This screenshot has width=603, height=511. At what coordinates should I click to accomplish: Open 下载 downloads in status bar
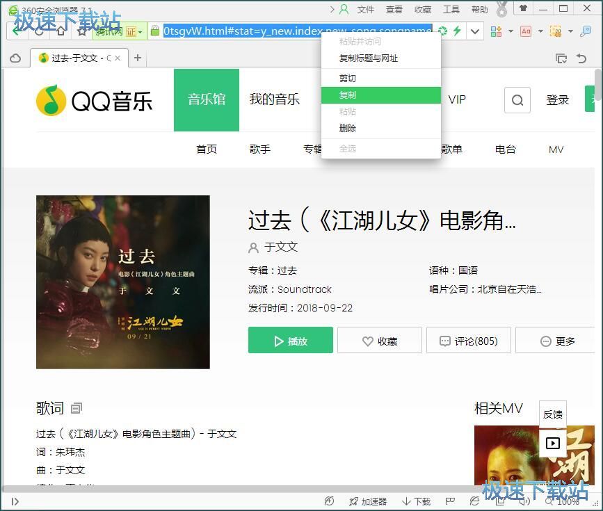click(x=416, y=501)
